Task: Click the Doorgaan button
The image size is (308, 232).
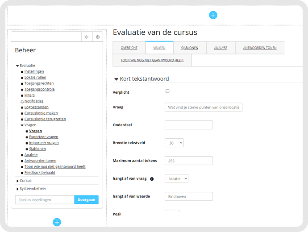Action: coord(87,199)
